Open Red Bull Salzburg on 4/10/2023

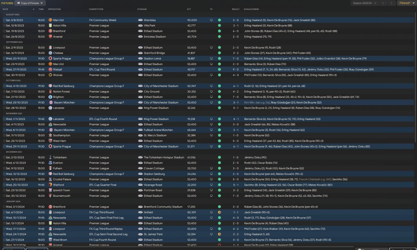[64, 86]
